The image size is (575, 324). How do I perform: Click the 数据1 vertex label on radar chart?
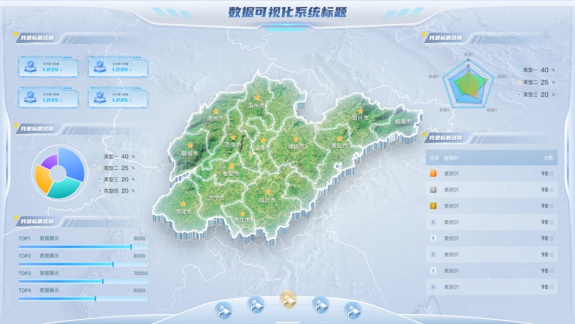pos(468,55)
